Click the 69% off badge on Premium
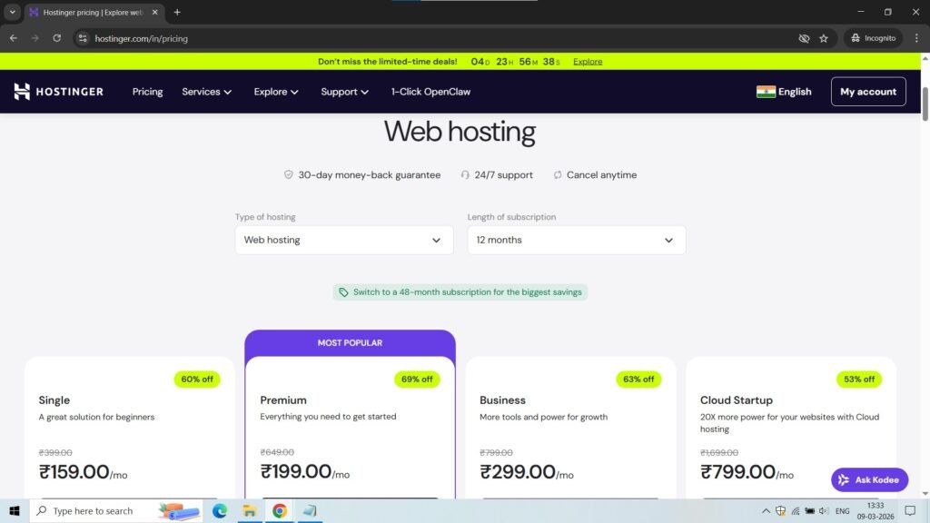Screen dimensions: 930x523 click(x=417, y=379)
